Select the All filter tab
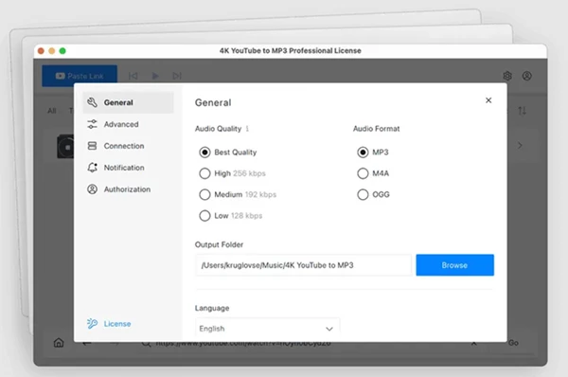The image size is (568, 377). click(52, 111)
